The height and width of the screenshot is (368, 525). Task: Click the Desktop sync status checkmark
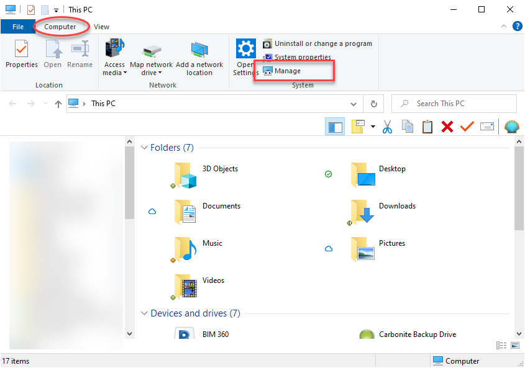coord(329,174)
